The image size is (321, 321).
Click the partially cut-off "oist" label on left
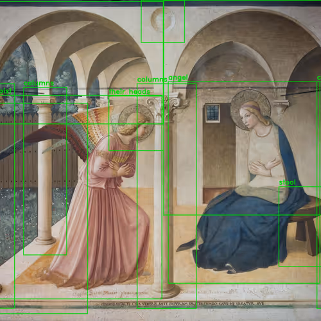(6, 91)
